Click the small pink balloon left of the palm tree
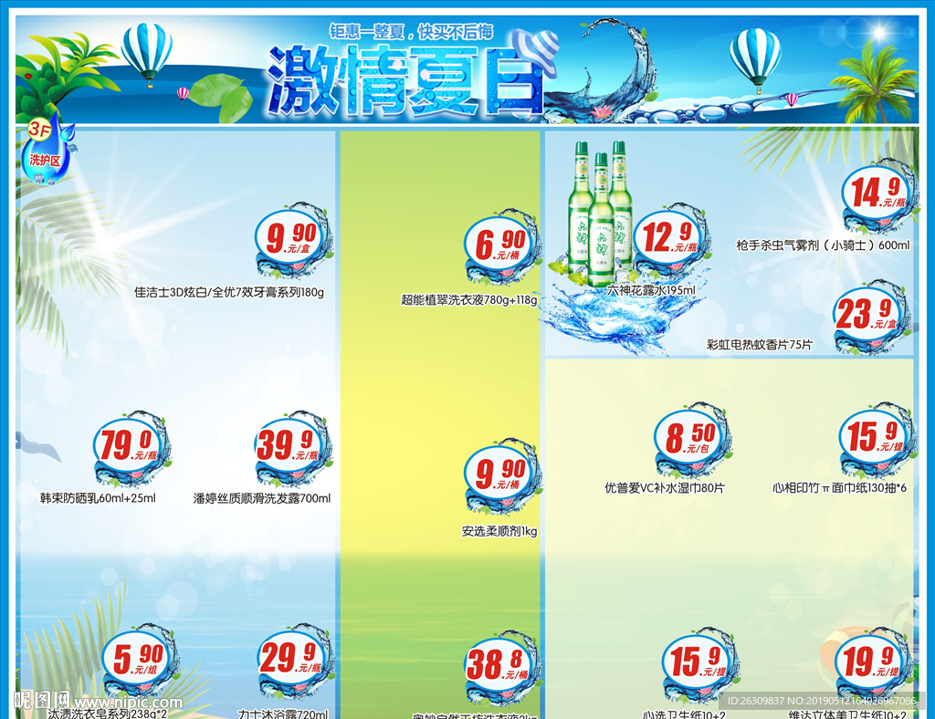 (x=792, y=99)
